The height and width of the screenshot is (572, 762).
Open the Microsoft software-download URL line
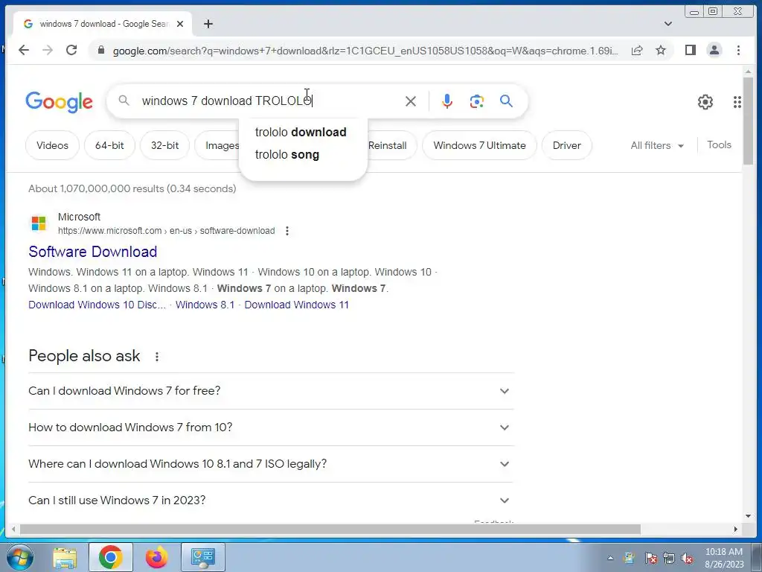pos(166,231)
